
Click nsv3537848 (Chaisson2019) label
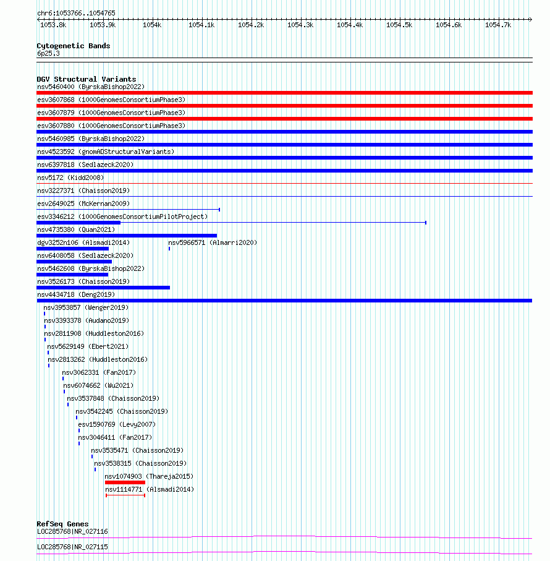(x=113, y=398)
